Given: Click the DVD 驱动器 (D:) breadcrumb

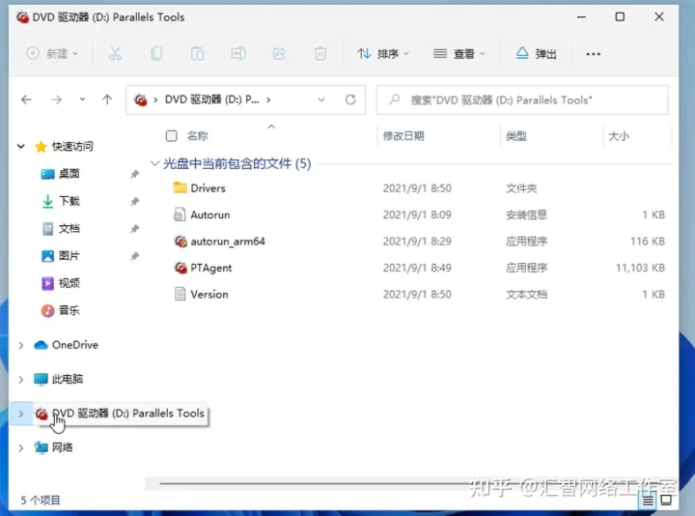Looking at the screenshot, I should point(211,100).
